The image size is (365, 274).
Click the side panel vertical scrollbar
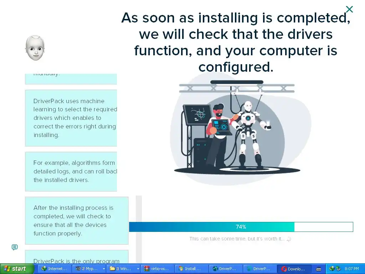pyautogui.click(x=139, y=229)
